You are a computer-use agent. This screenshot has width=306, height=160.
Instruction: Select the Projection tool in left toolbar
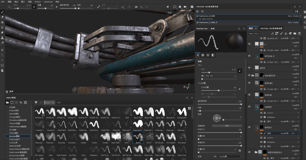pyautogui.click(x=2, y=22)
